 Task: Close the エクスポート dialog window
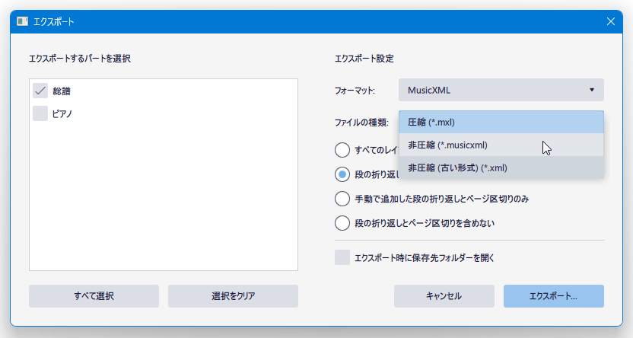point(611,21)
